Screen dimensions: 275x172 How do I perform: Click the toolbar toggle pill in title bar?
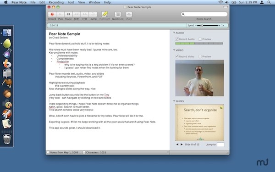pos(225,7)
